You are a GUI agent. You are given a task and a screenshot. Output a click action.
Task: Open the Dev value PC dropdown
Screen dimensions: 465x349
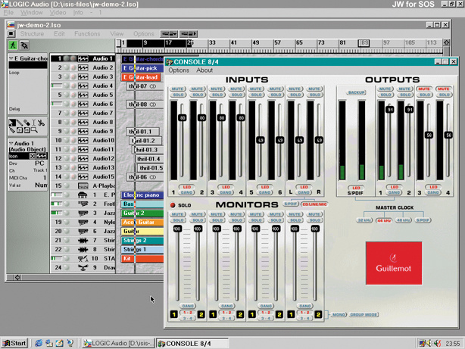(39, 164)
